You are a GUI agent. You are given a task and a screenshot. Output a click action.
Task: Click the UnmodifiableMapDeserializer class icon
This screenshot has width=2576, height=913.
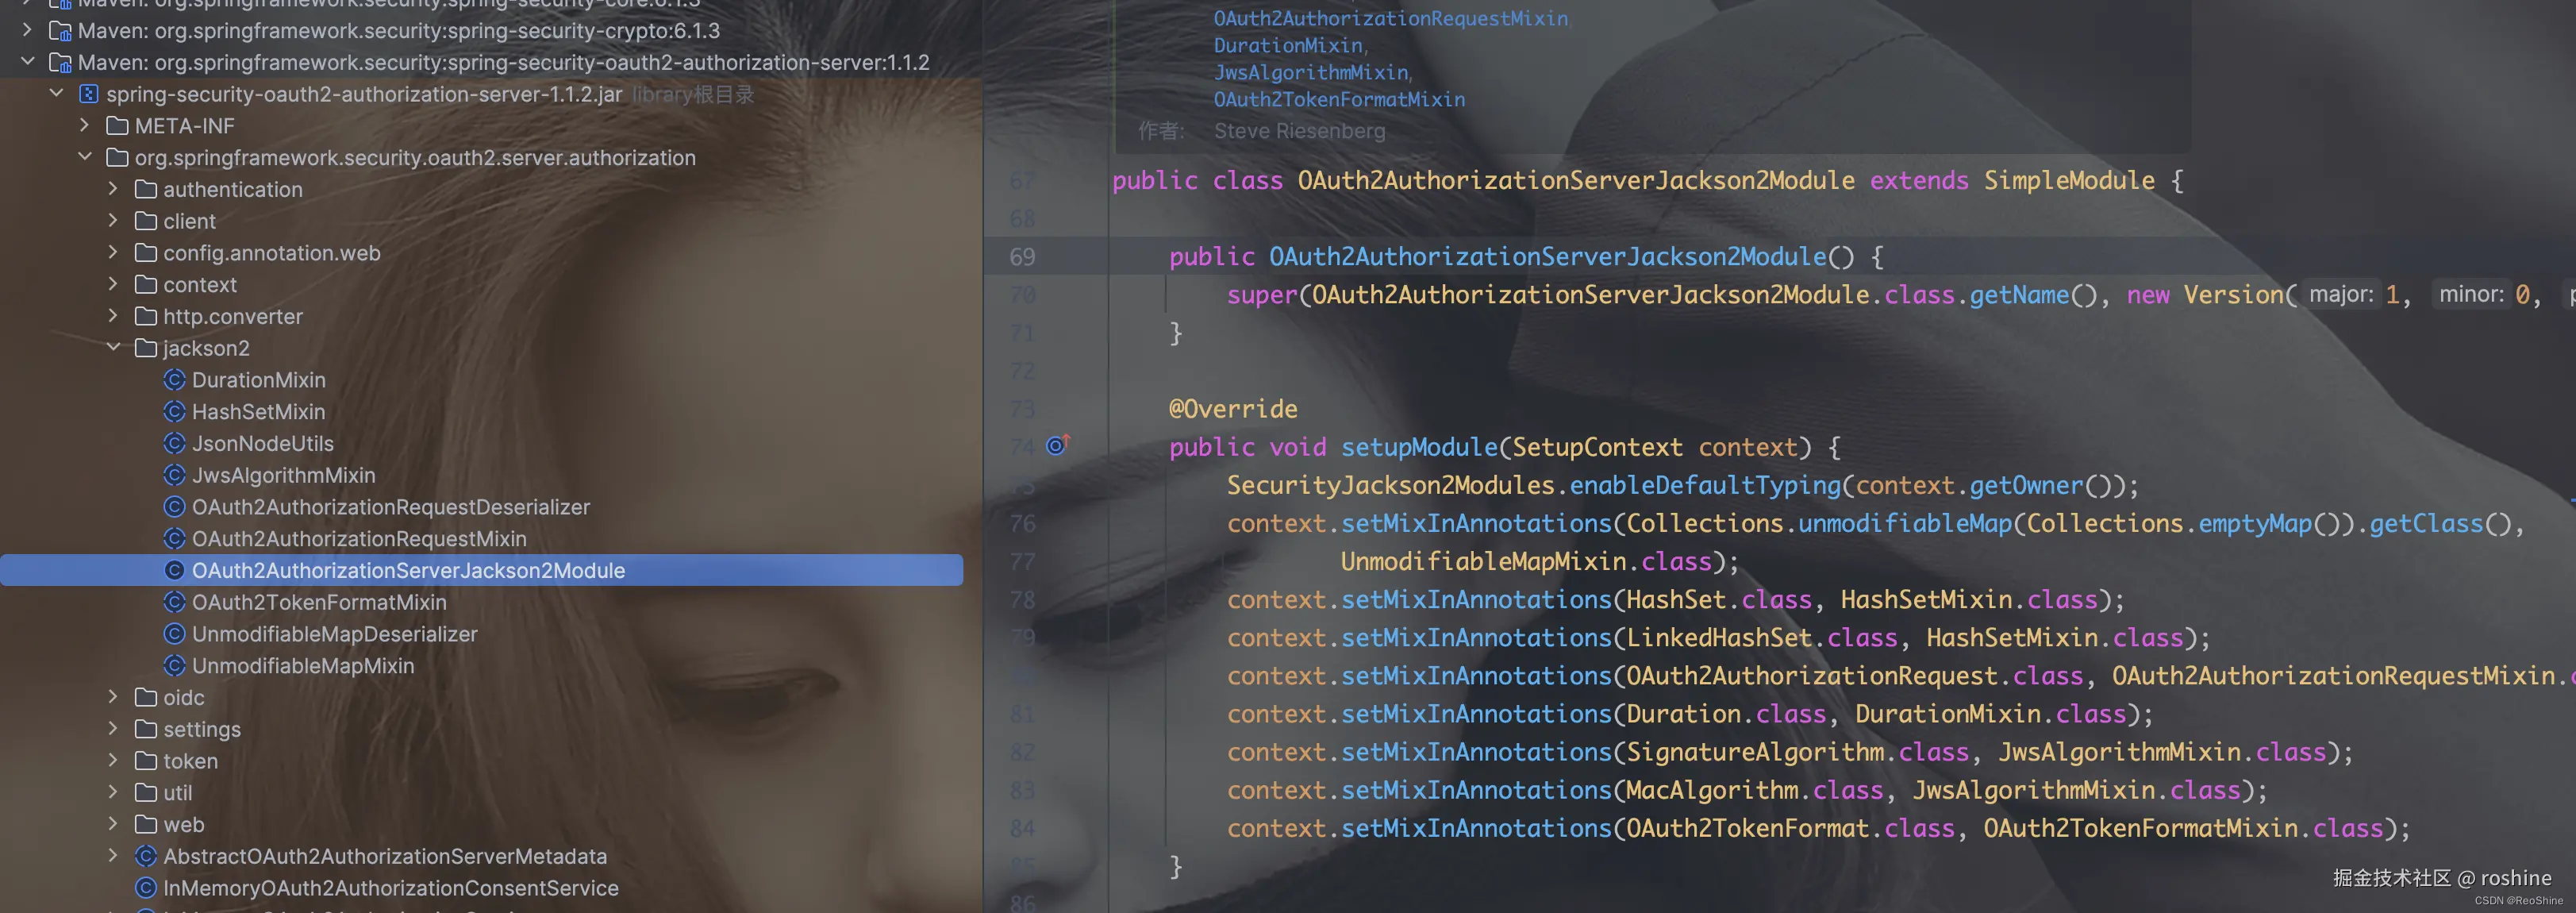(174, 634)
